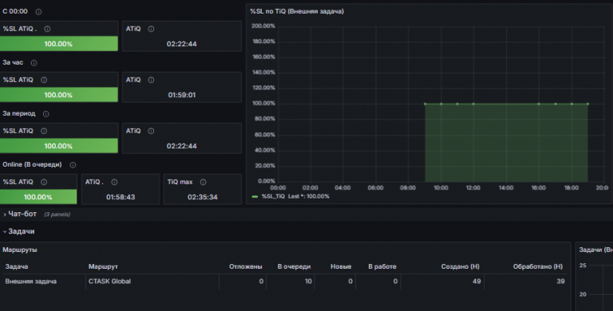Click value 0 in В работе column
The image size is (613, 311).
click(395, 281)
